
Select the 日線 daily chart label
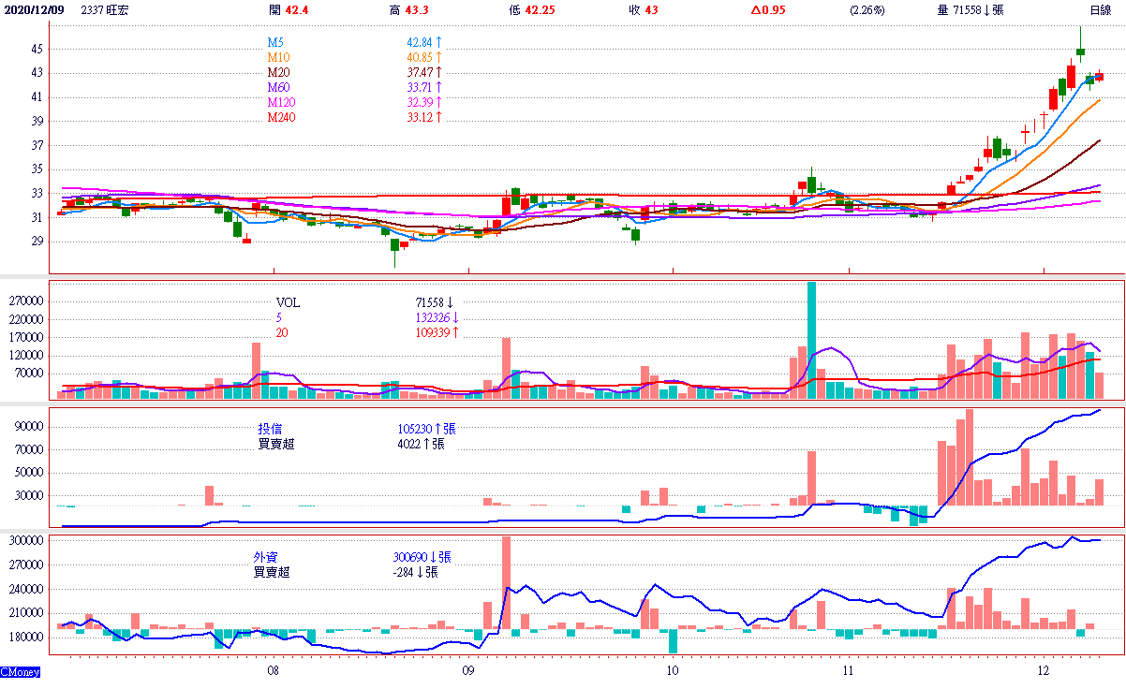[x=1100, y=10]
